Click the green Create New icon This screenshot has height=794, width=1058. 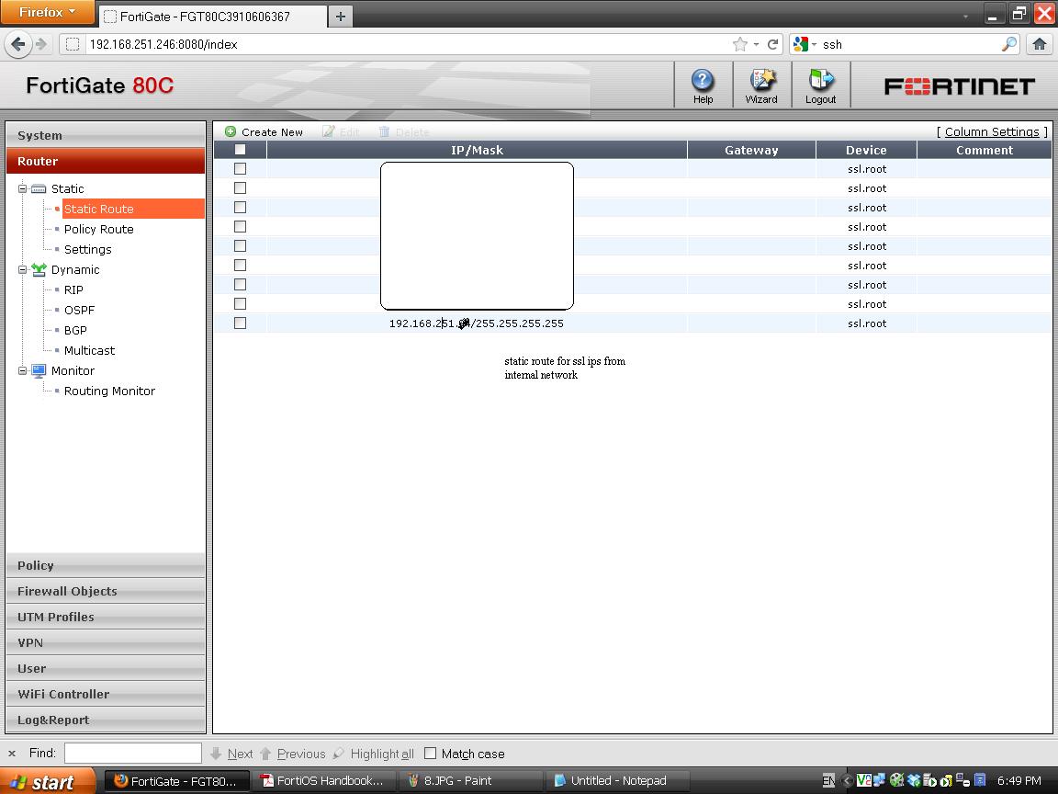click(x=231, y=131)
